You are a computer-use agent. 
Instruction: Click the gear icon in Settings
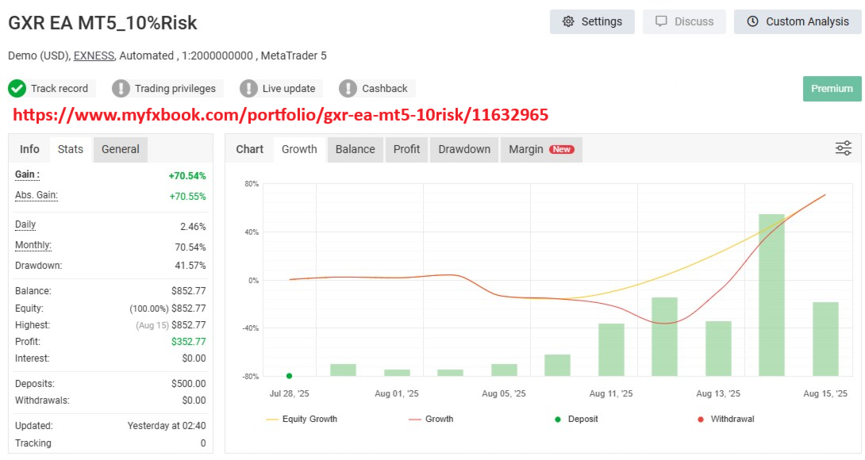(x=568, y=21)
